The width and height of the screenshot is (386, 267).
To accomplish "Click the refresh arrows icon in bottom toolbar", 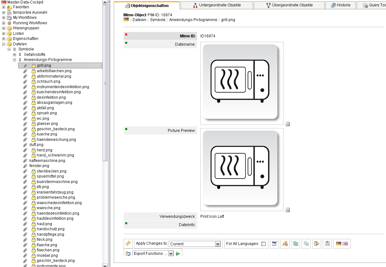I will 128,244.
